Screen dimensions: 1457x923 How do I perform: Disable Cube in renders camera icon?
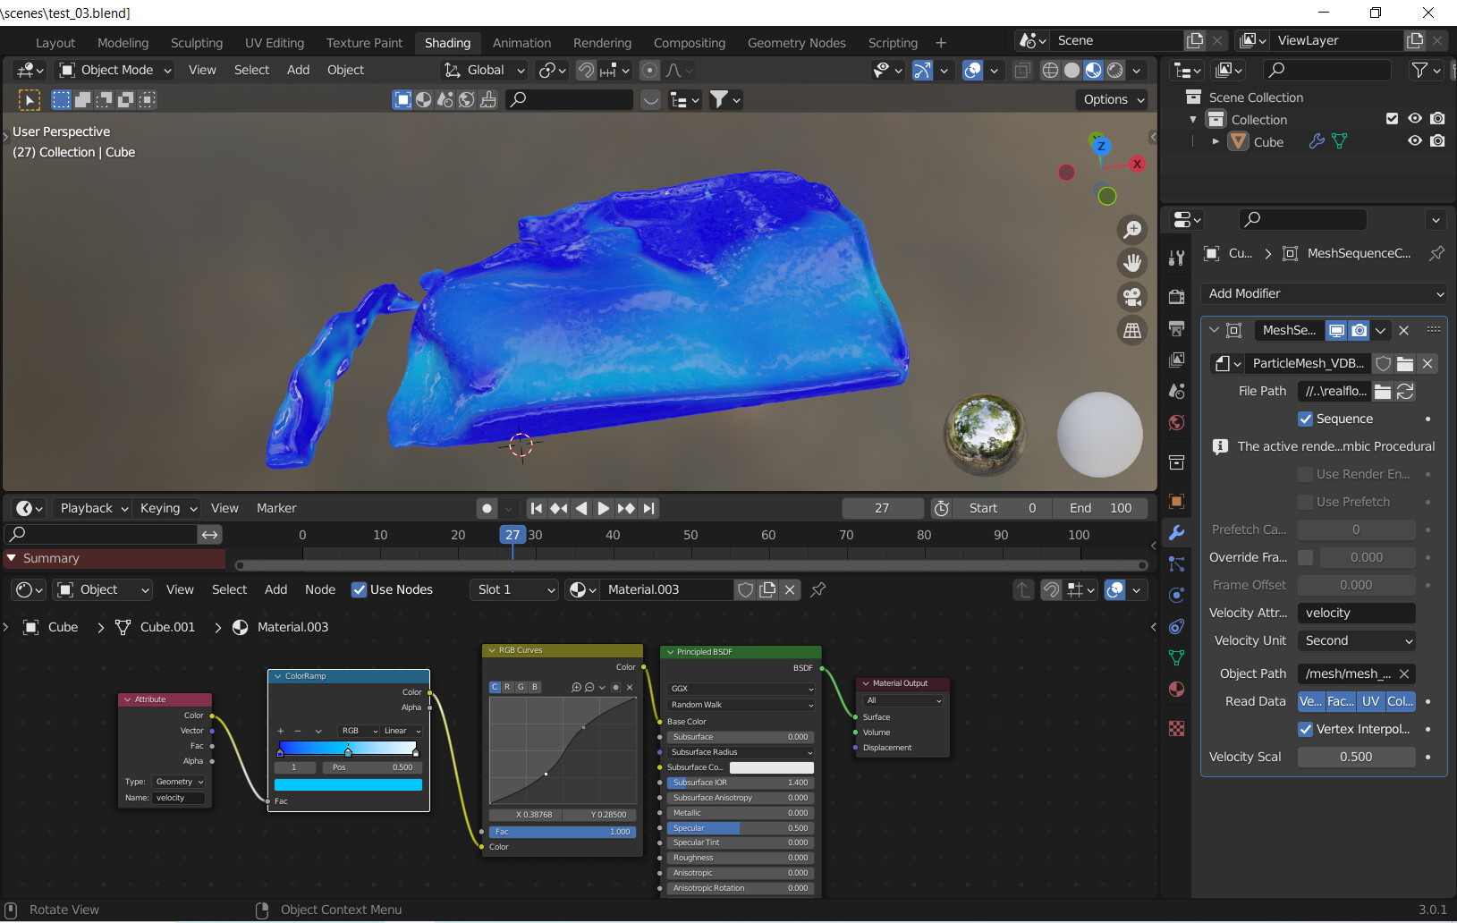pos(1437,140)
